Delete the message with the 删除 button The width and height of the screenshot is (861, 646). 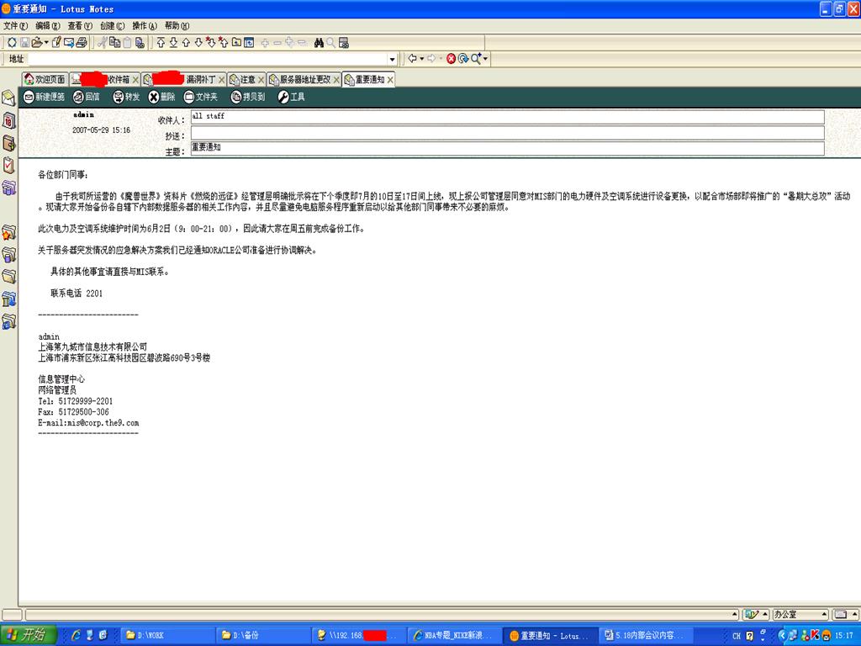(161, 97)
